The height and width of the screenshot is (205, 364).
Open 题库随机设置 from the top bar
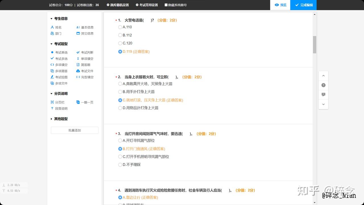tap(117, 5)
